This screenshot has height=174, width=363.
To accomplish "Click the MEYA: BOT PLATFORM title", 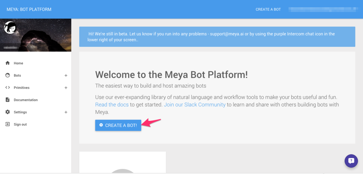I will [29, 10].
